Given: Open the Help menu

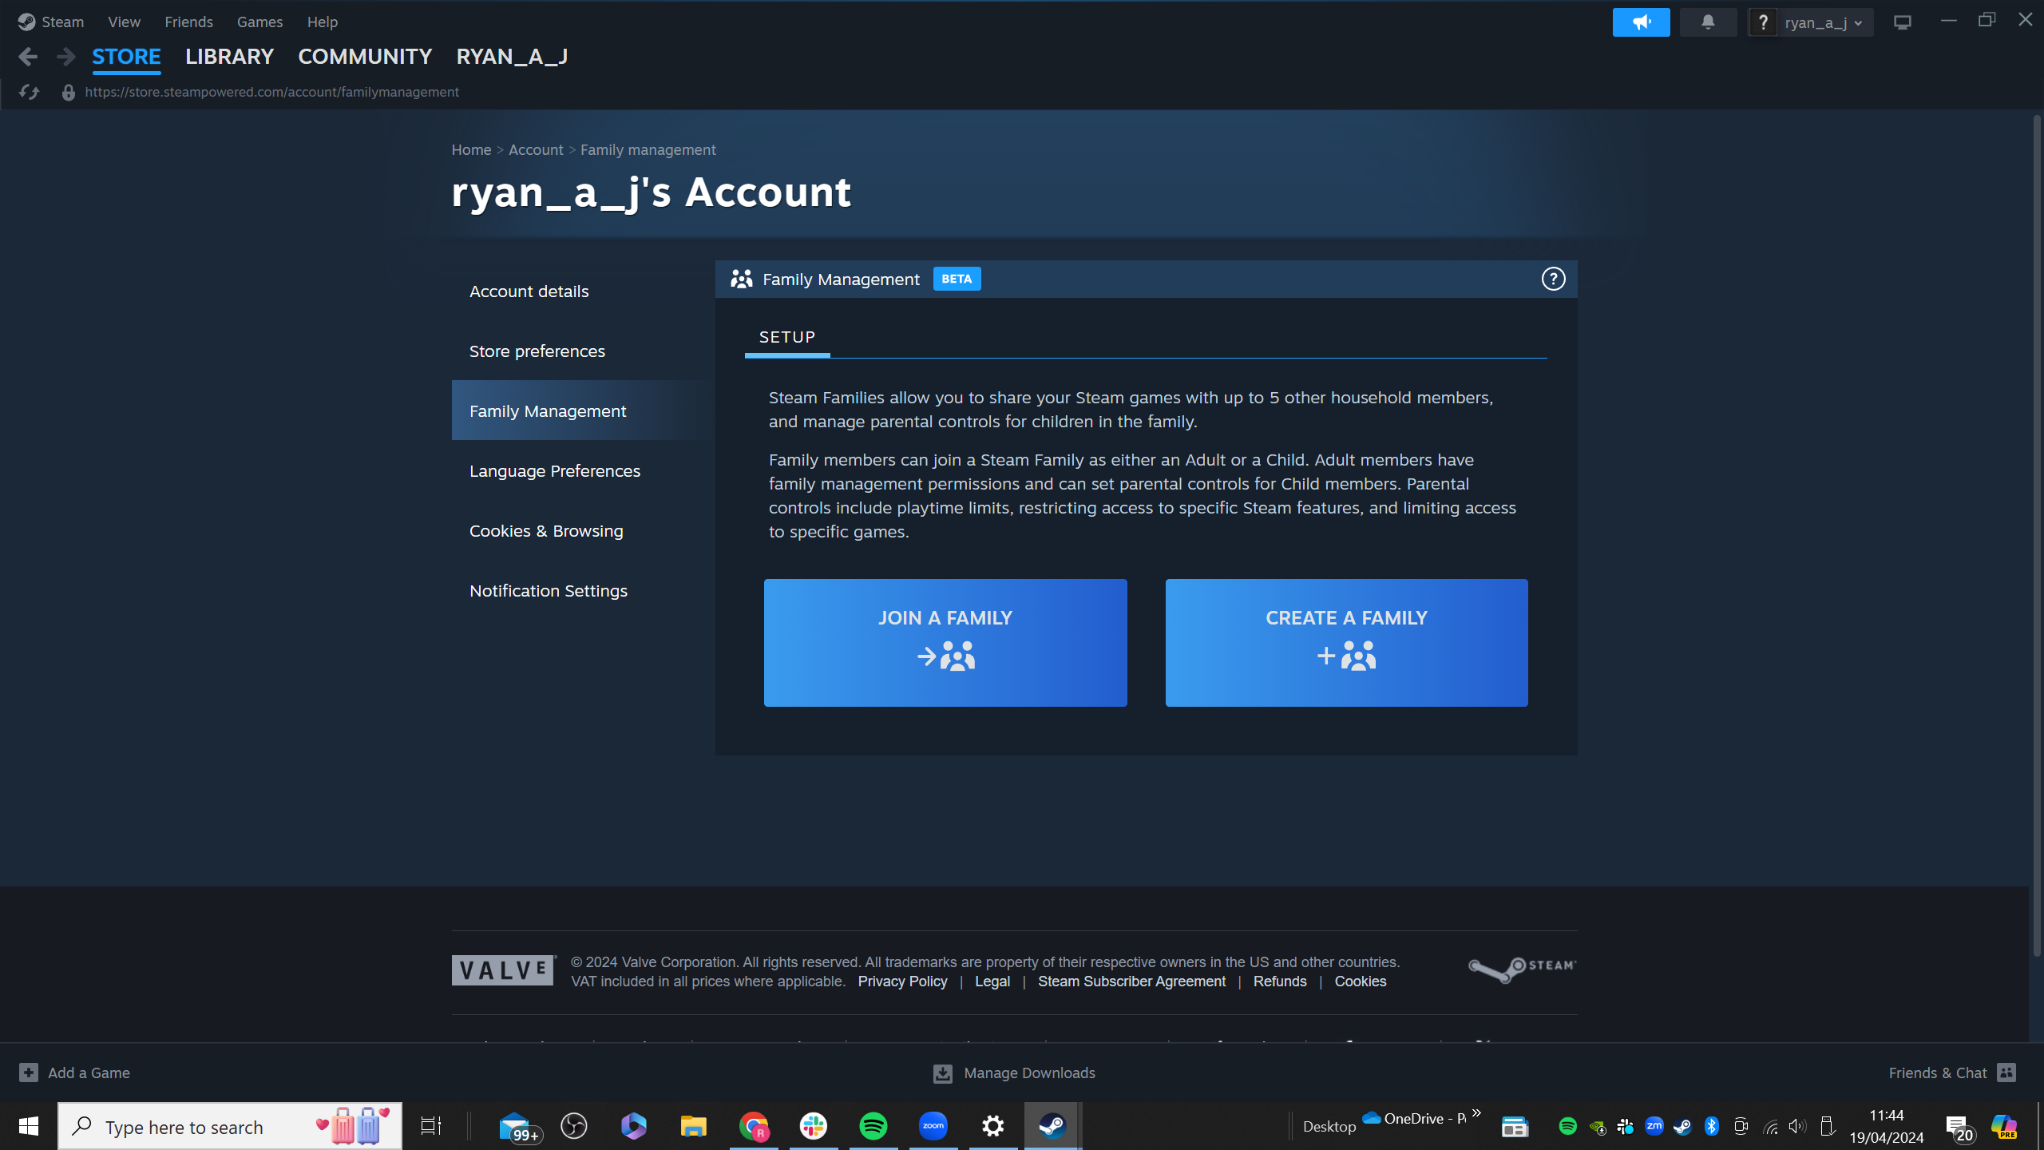Looking at the screenshot, I should tap(322, 22).
